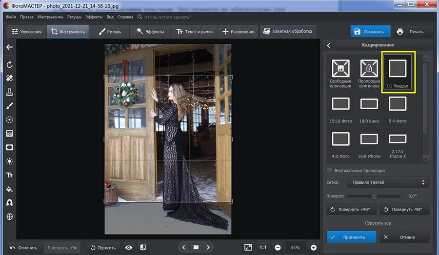Open the Сетка dropdown list
This screenshot has height=255, width=439.
[388, 182]
